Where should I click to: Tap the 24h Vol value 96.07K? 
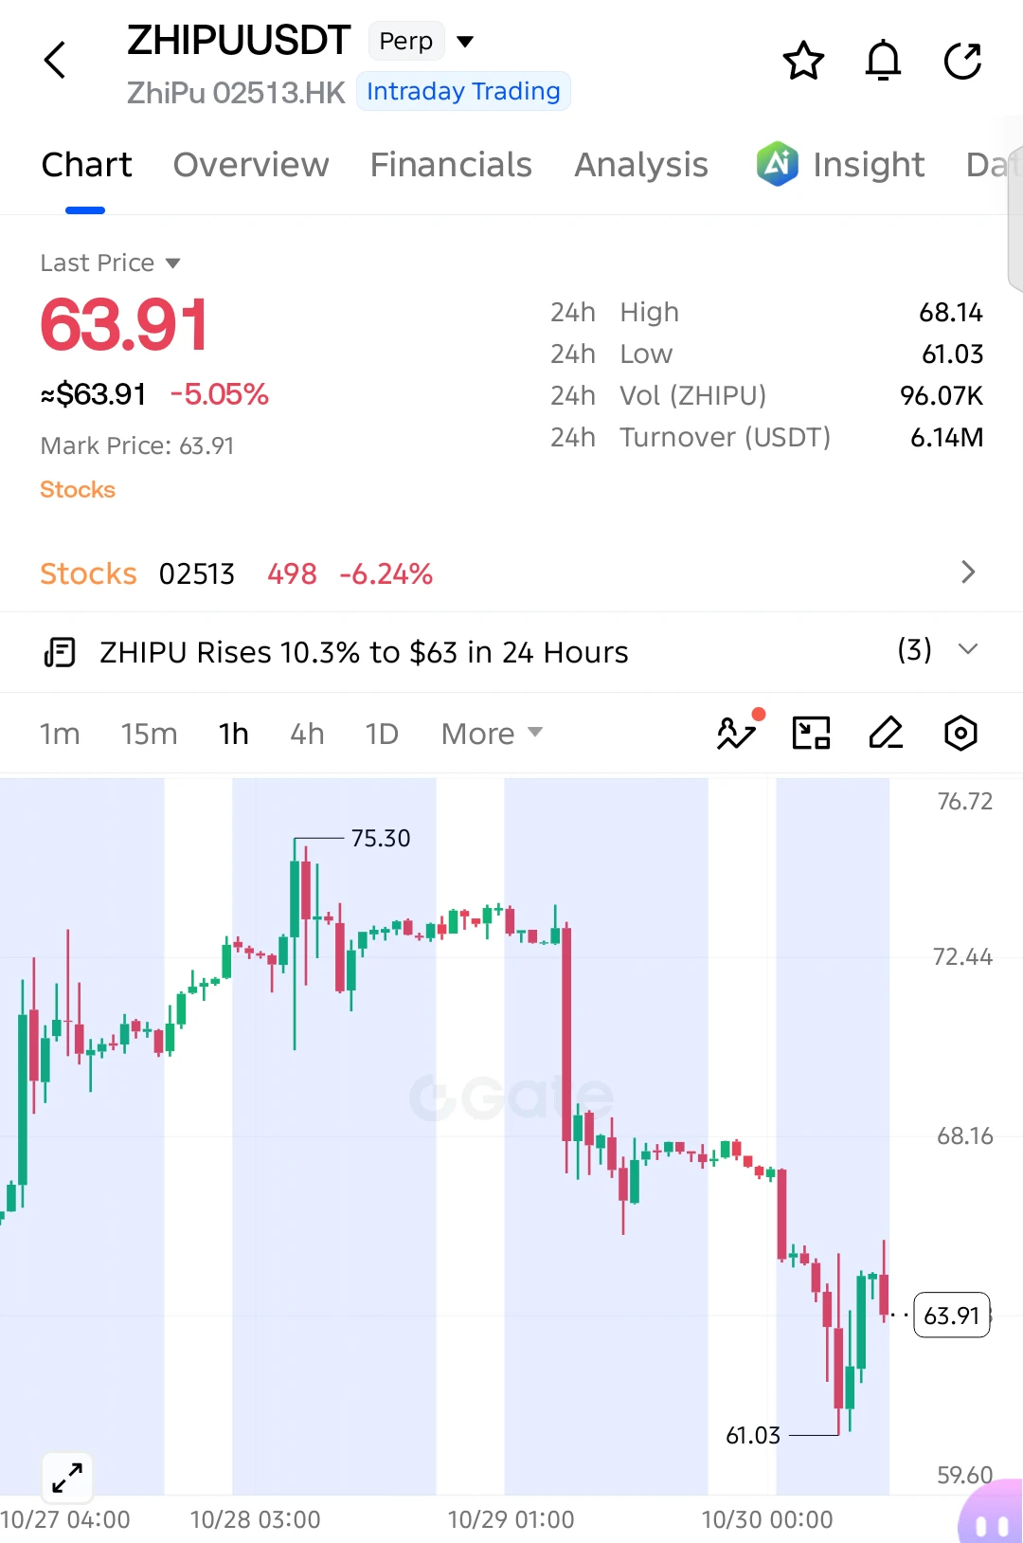pos(942,395)
